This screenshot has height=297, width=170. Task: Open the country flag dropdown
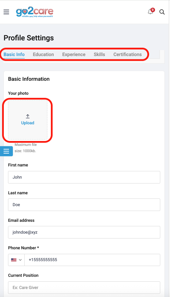click(x=16, y=260)
